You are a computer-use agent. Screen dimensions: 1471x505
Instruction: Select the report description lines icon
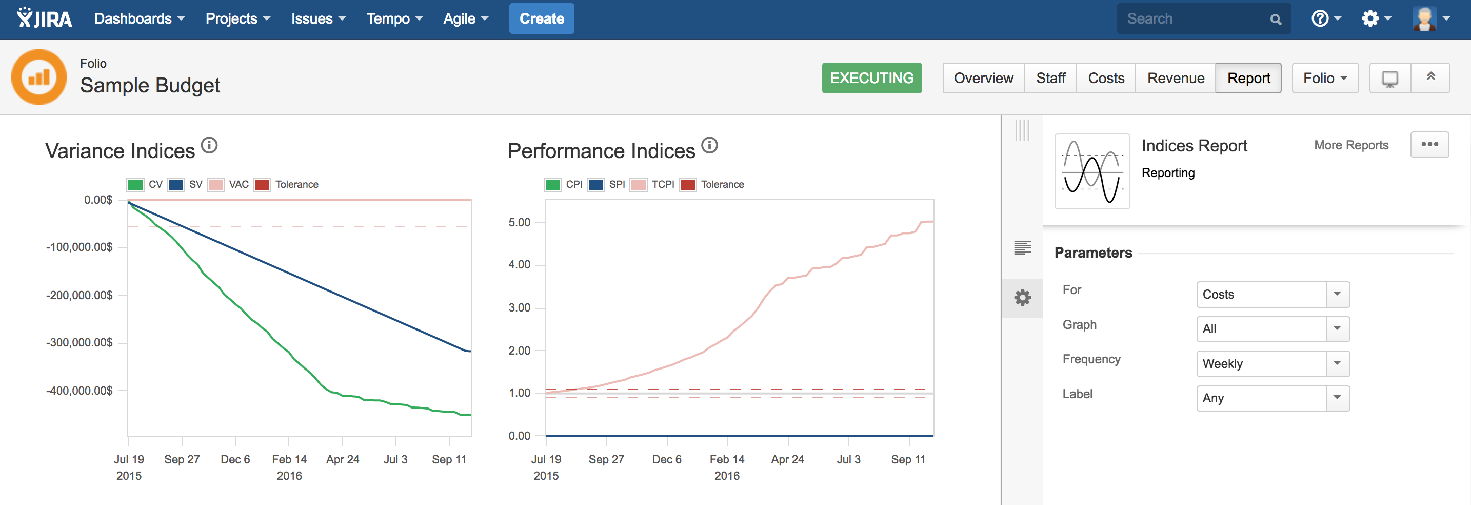(1022, 248)
